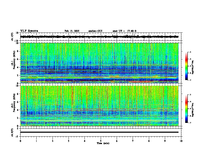Screen dimensions: 204x158
Task: Click the time axis tick label "4"
Action: (x=85, y=141)
